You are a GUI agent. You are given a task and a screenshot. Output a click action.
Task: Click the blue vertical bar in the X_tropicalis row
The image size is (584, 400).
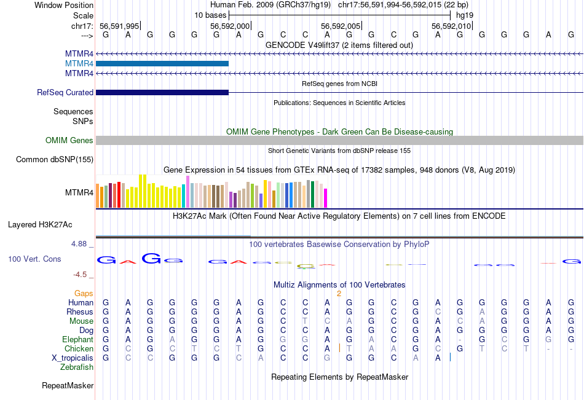tap(450, 357)
